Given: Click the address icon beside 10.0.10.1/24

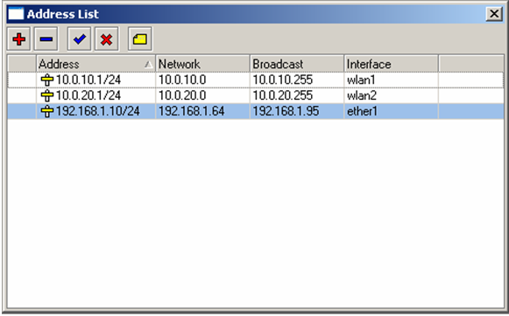Looking at the screenshot, I should point(47,80).
